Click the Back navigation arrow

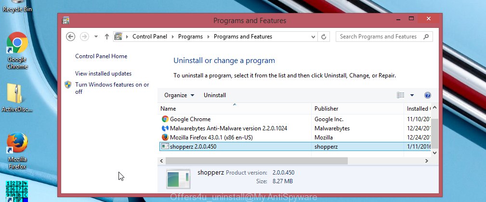71,37
